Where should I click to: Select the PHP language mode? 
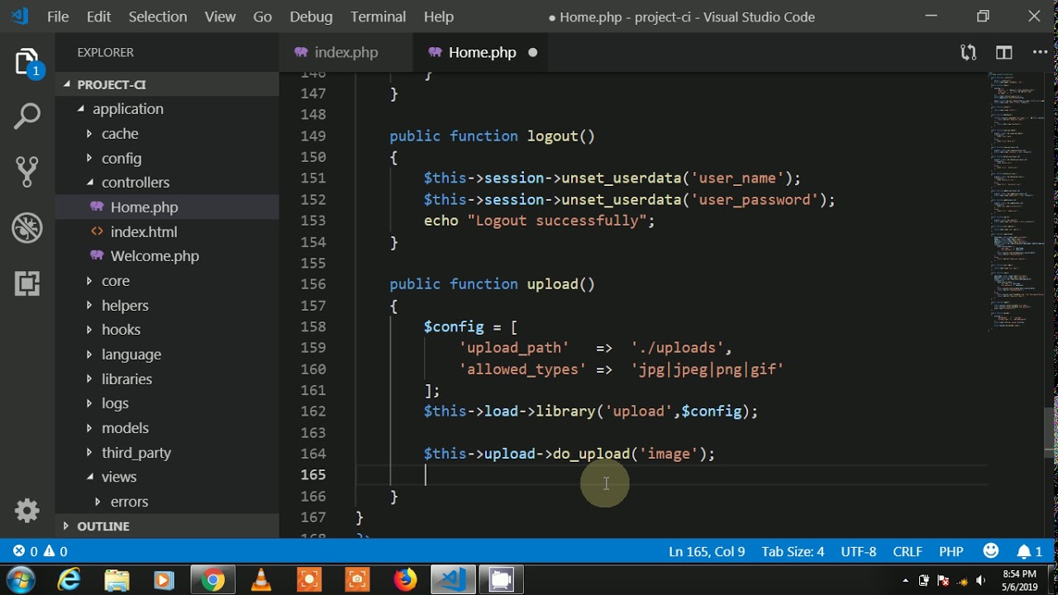[951, 551]
